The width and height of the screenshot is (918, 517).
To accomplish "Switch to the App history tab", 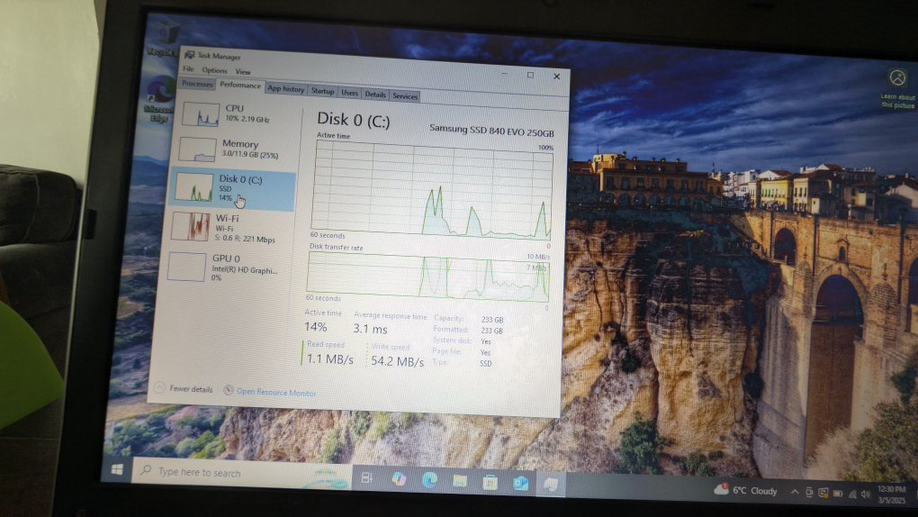I will tap(285, 88).
